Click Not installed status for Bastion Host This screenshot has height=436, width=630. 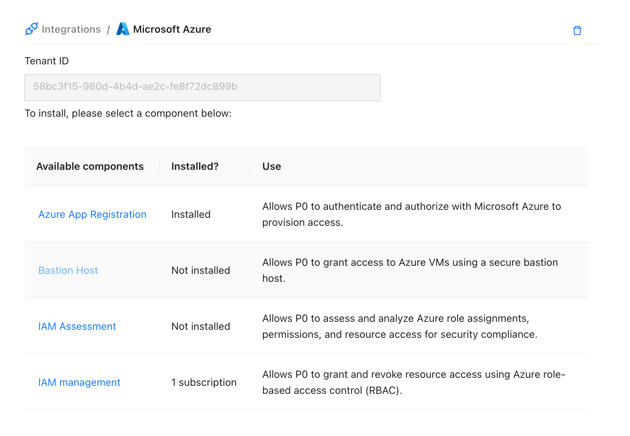[x=201, y=271]
